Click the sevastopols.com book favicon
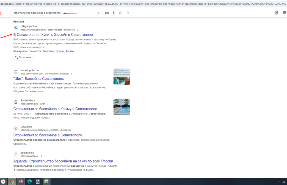Screen dimensions: 287x185 [16, 72]
